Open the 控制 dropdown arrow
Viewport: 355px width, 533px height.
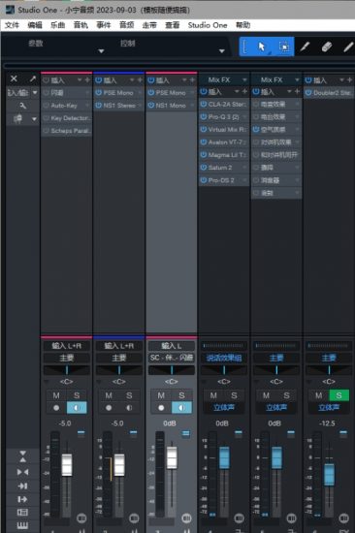(x=222, y=51)
